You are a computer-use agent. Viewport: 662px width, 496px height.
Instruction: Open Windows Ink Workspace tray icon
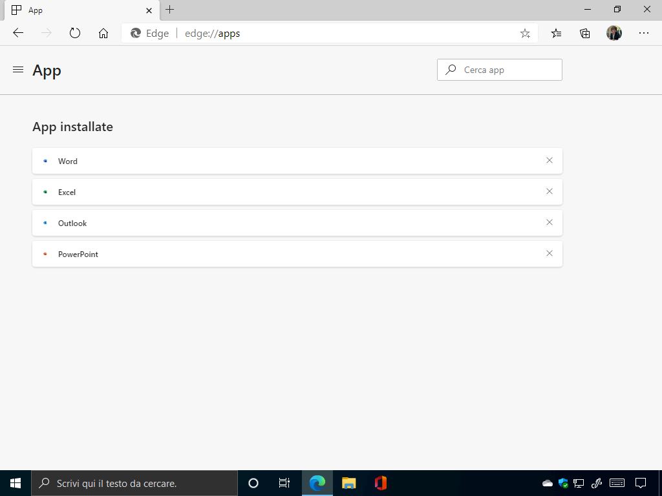(596, 483)
